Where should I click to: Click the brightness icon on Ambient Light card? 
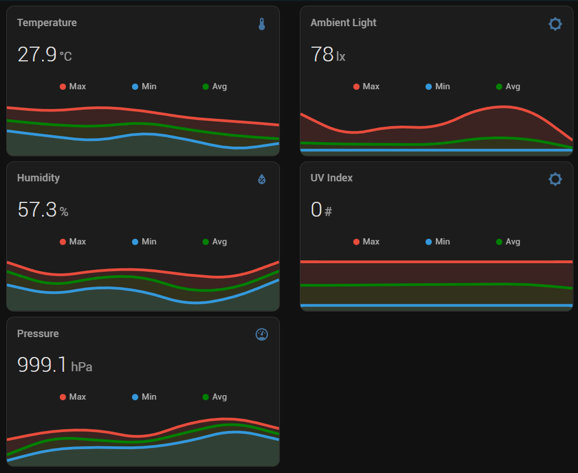[x=555, y=24]
